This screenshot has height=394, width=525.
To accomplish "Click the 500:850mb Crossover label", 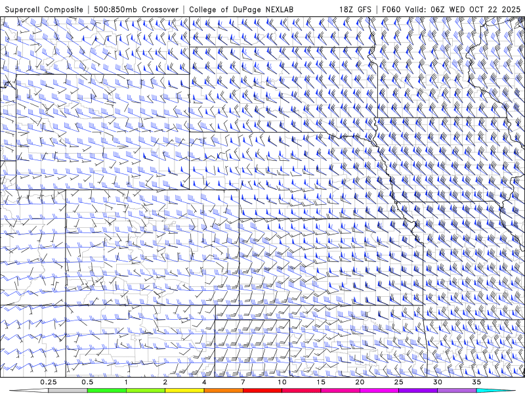I will click(136, 9).
